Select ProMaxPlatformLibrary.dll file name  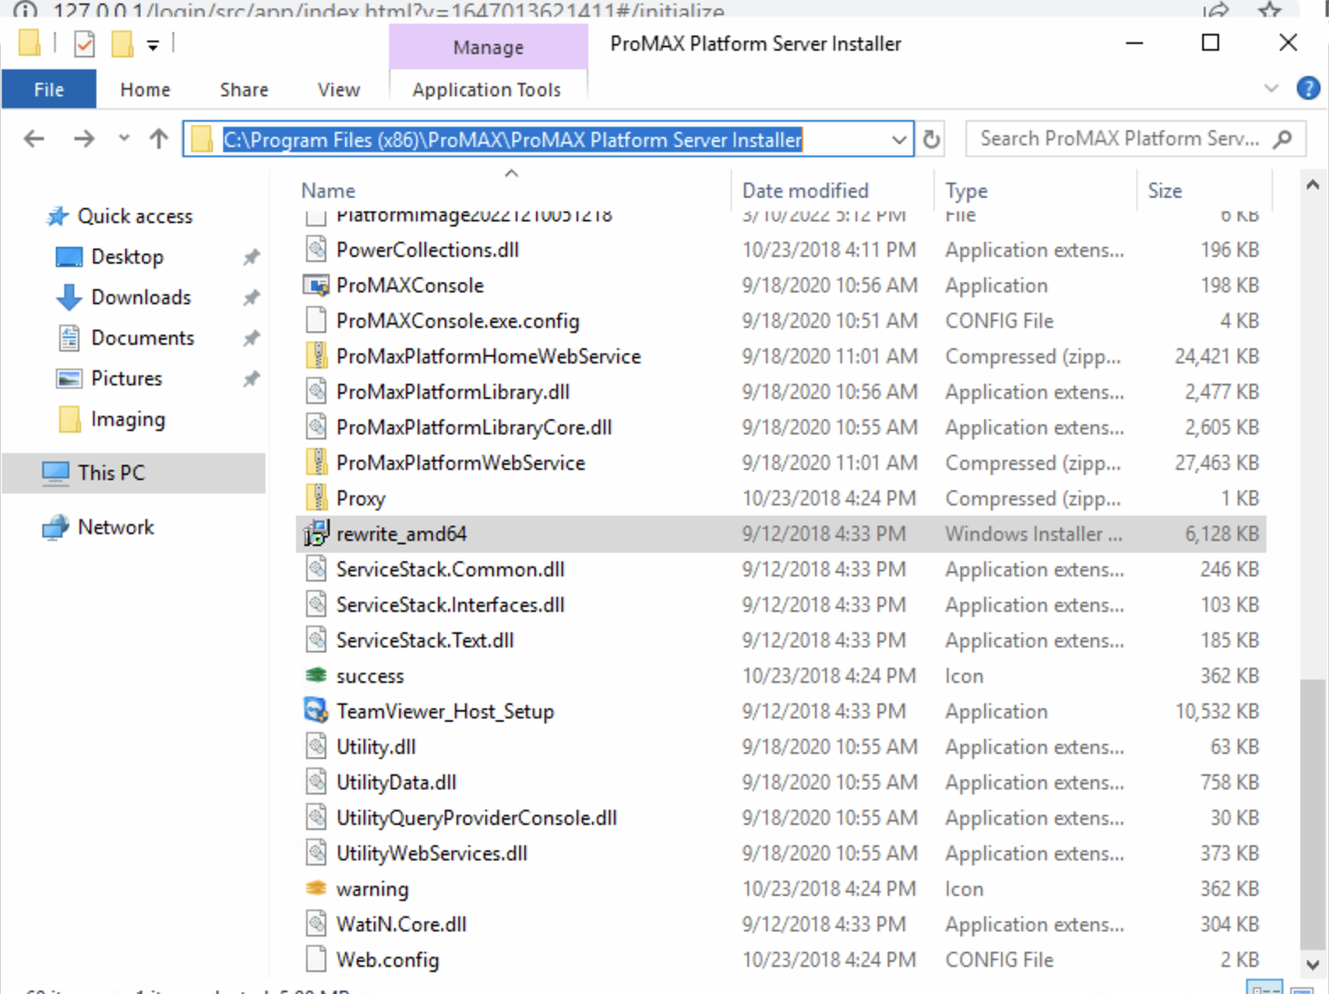(x=453, y=392)
